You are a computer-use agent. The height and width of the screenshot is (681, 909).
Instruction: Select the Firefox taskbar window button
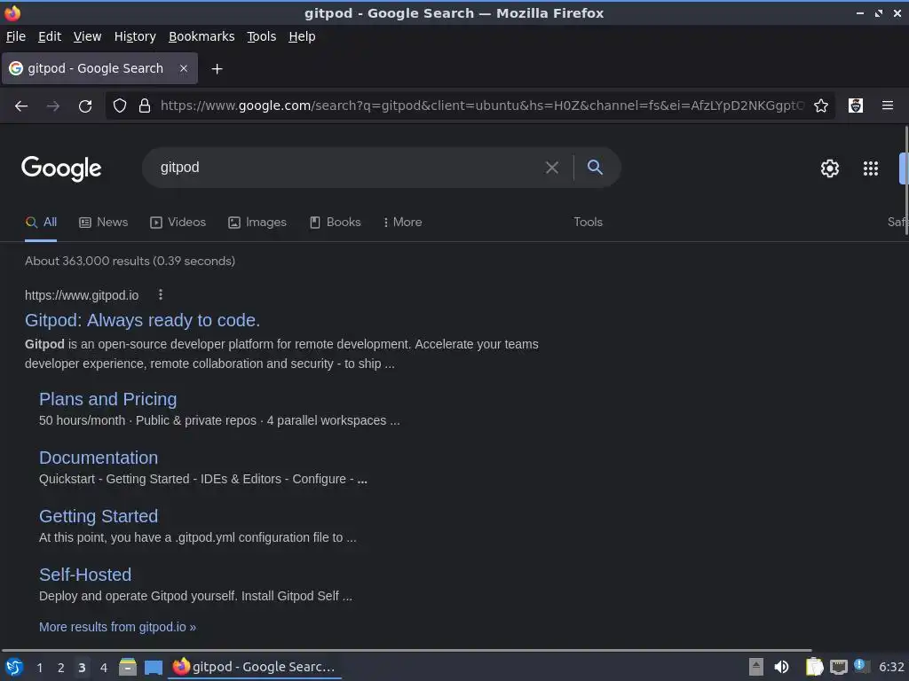tap(255, 667)
